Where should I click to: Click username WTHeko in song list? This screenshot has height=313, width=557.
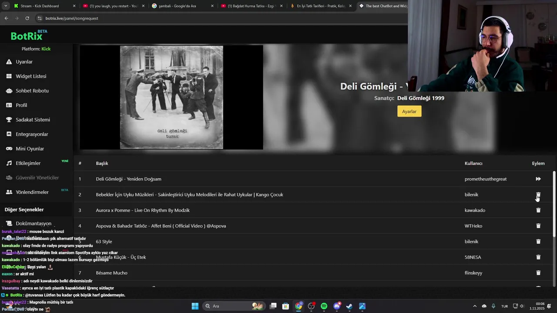[x=473, y=226]
